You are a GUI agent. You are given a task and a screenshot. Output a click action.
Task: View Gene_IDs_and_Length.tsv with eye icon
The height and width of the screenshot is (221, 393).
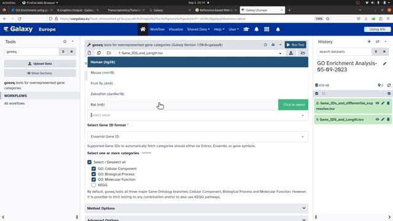pos(377,120)
